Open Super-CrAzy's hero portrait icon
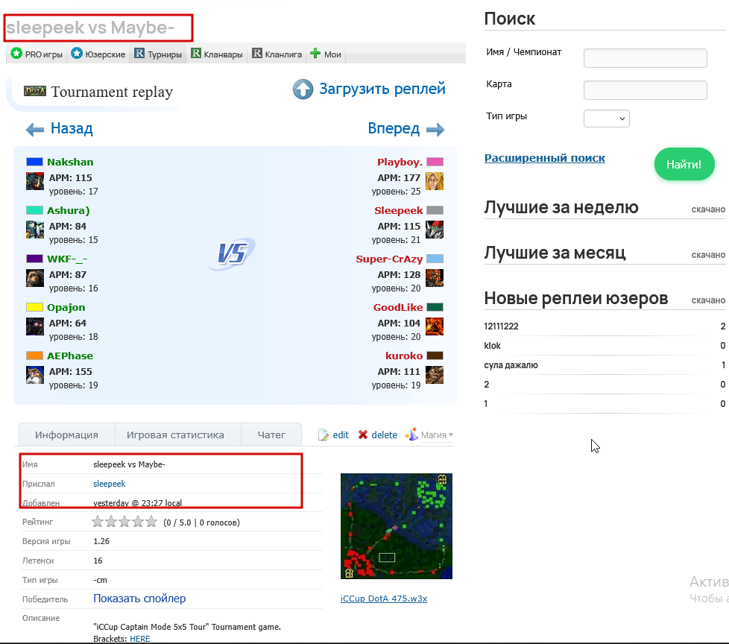This screenshot has width=729, height=644. [x=435, y=278]
